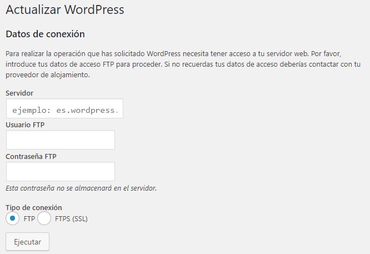Click the Ejecutar button
The image size is (370, 254).
[28, 242]
